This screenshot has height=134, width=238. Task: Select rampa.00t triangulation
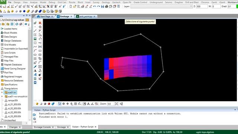pyautogui.click(x=13, y=100)
